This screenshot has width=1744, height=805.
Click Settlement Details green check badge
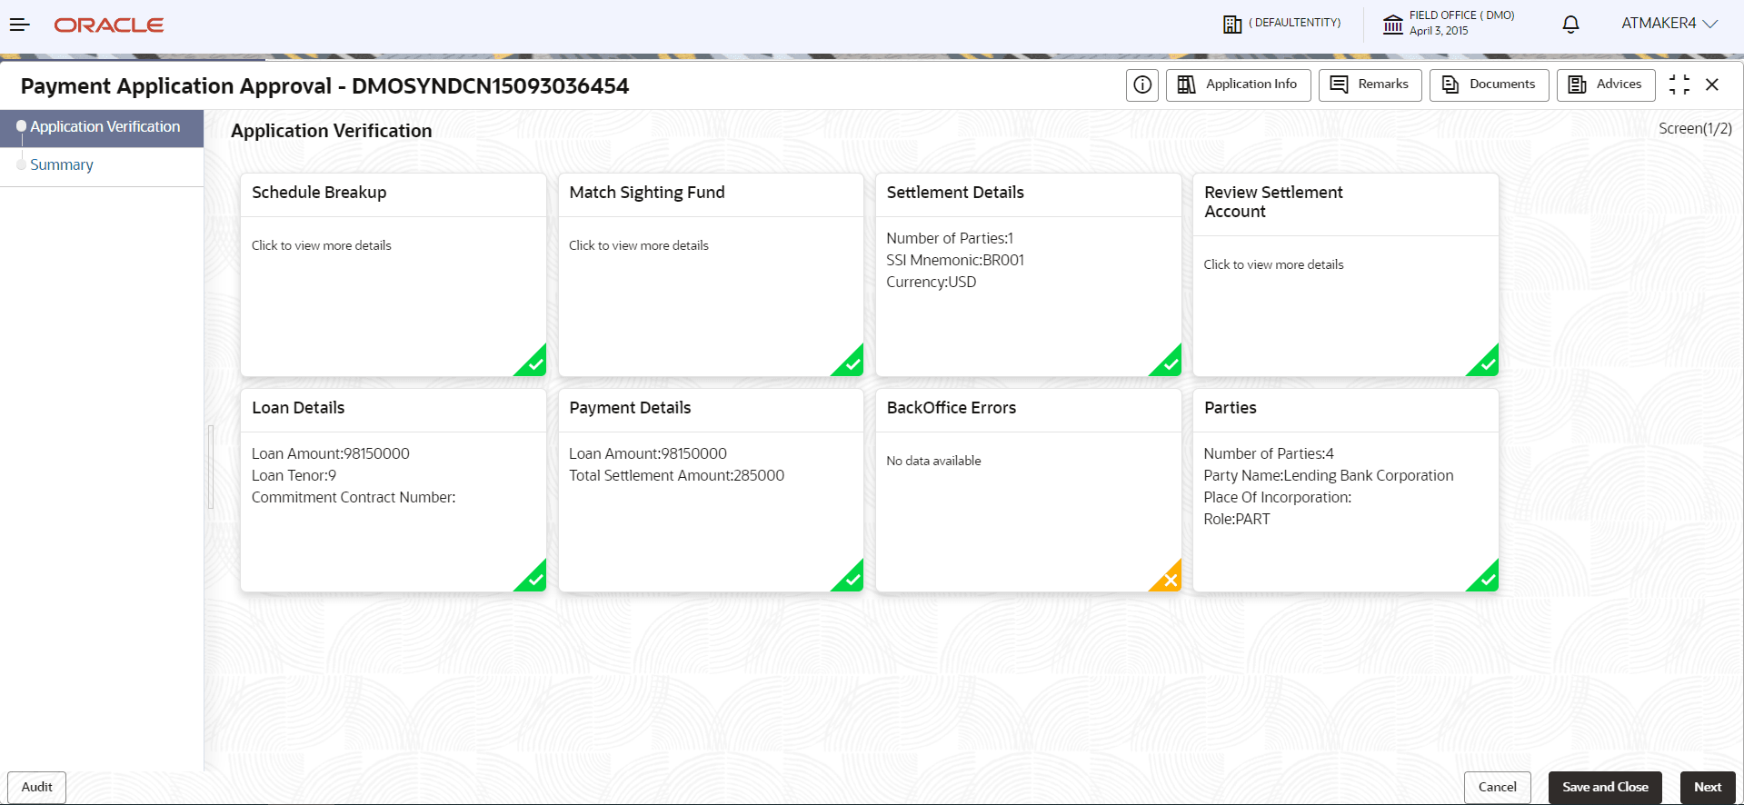[x=1170, y=364]
